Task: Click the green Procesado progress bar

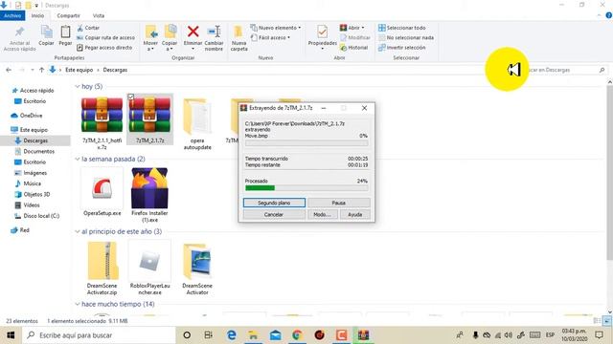Action: 306,188
